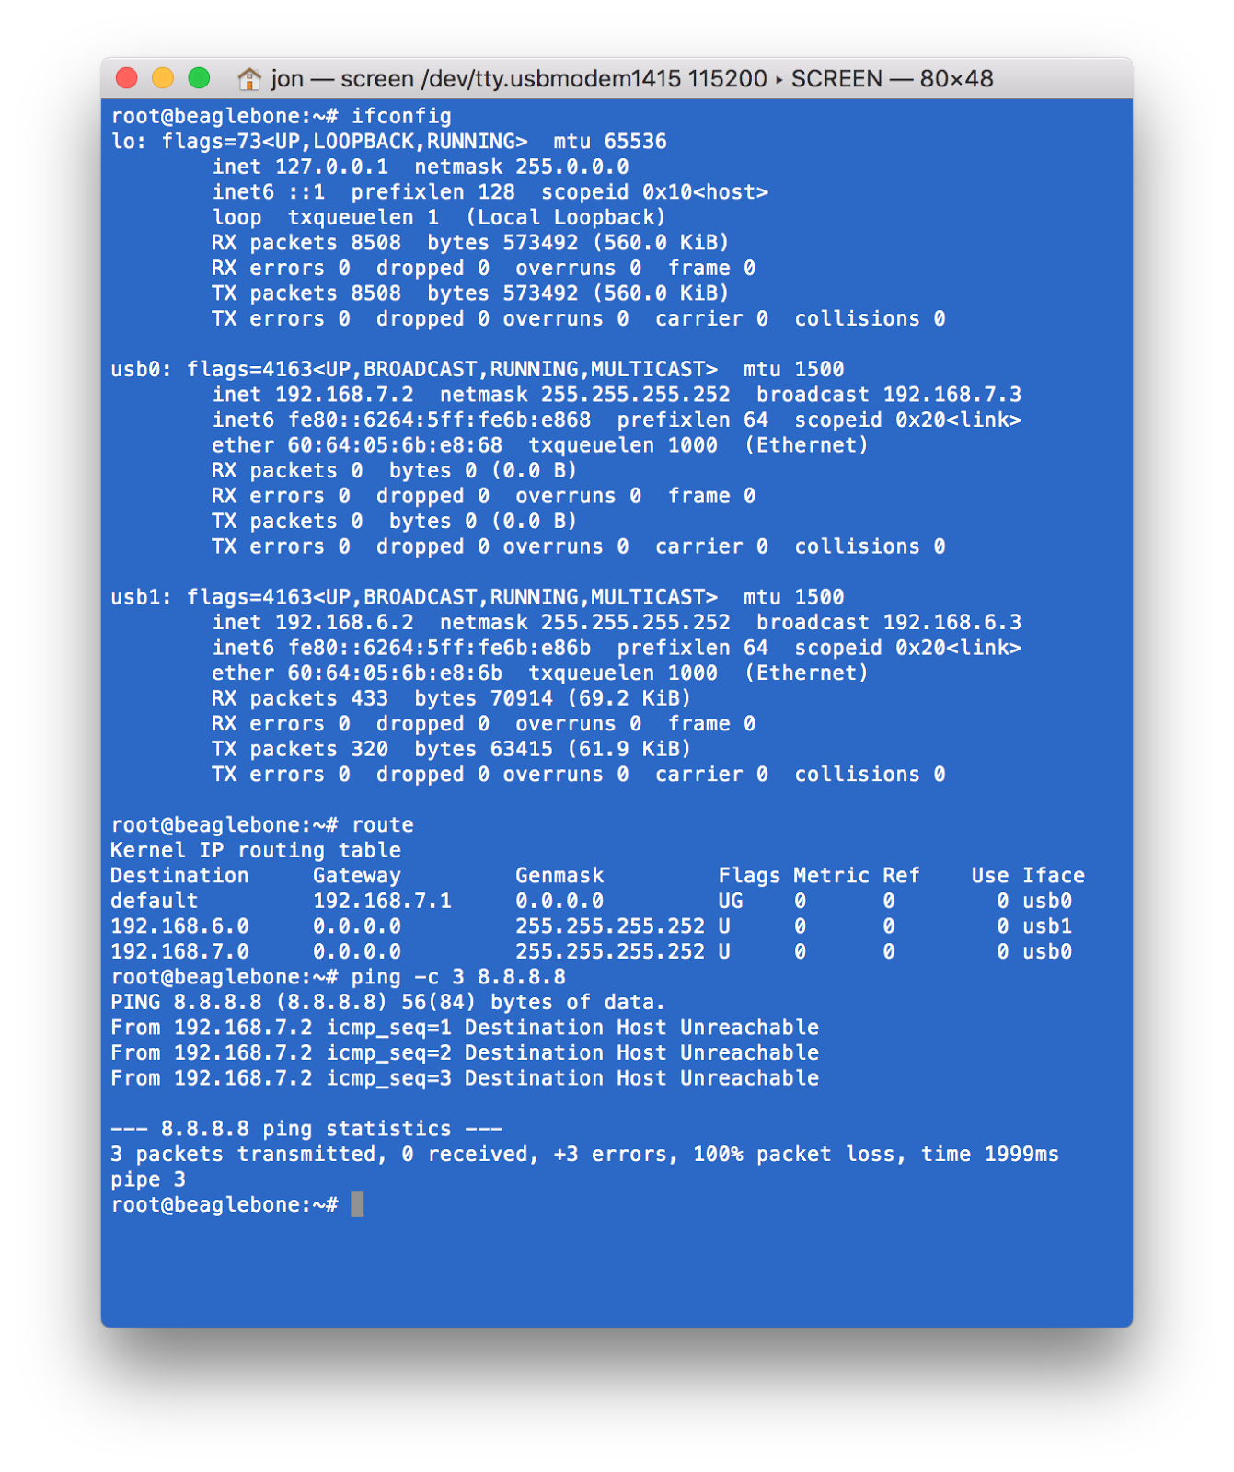Click the yellow minimize window button

(163, 78)
